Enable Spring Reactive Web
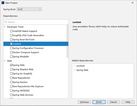 (x=11, y=69)
